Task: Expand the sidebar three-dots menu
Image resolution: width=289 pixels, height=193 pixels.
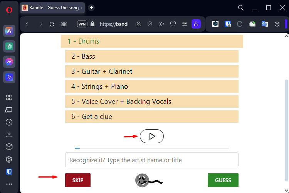Action: (x=9, y=184)
